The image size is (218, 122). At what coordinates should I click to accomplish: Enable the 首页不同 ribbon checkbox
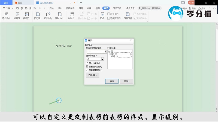pos(108,14)
